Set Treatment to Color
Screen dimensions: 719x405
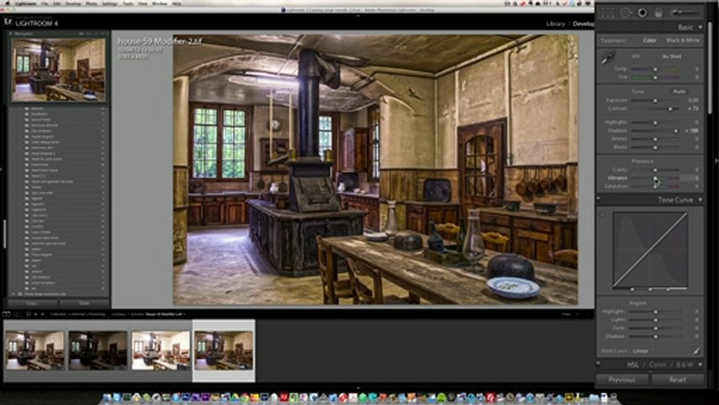649,40
